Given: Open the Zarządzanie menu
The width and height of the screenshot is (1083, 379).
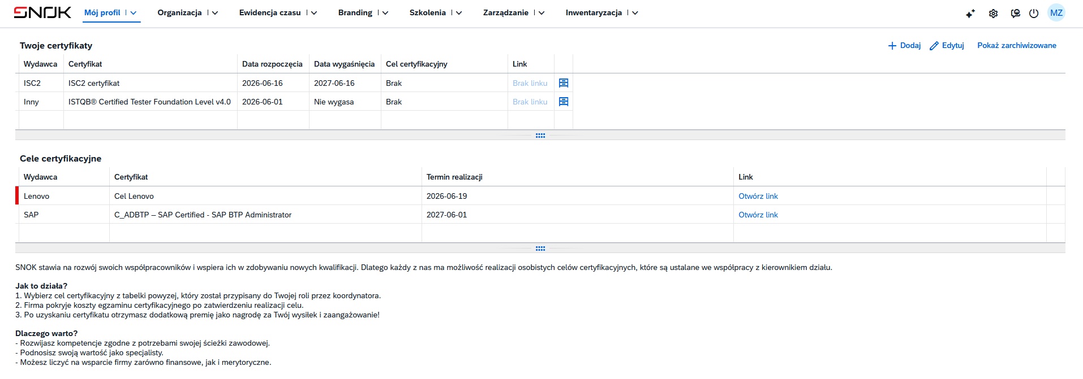Looking at the screenshot, I should [x=506, y=12].
